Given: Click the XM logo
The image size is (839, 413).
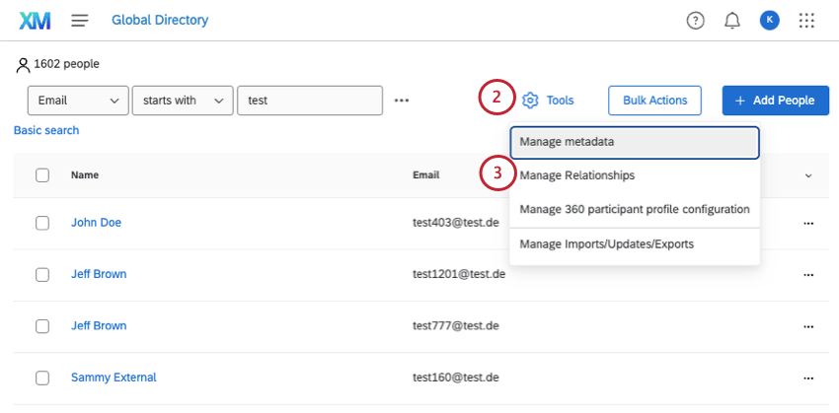Looking at the screenshot, I should pos(35,21).
